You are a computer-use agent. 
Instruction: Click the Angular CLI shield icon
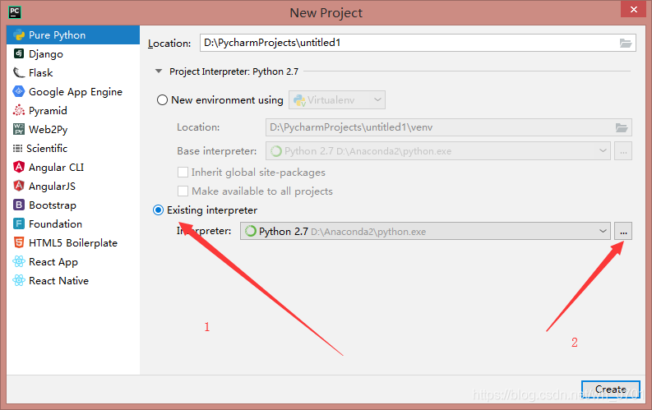19,167
